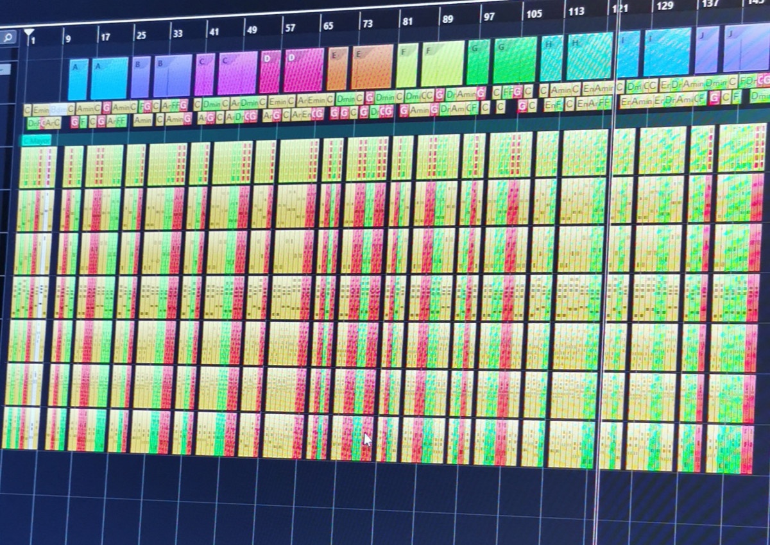Select the wider second arranger part B

click(173, 76)
